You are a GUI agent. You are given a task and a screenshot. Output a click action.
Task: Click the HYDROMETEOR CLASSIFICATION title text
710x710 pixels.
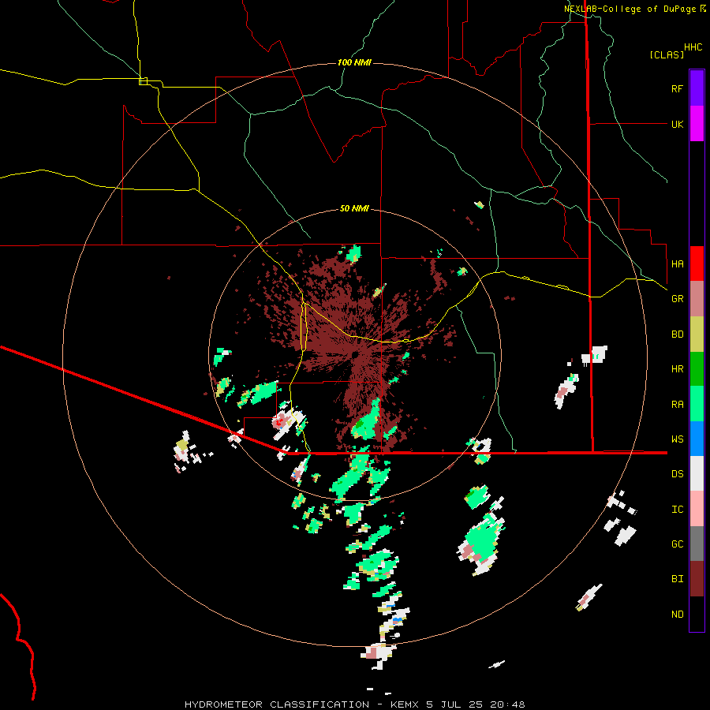(277, 704)
